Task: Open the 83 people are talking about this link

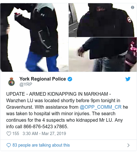Action: [x=41, y=145]
